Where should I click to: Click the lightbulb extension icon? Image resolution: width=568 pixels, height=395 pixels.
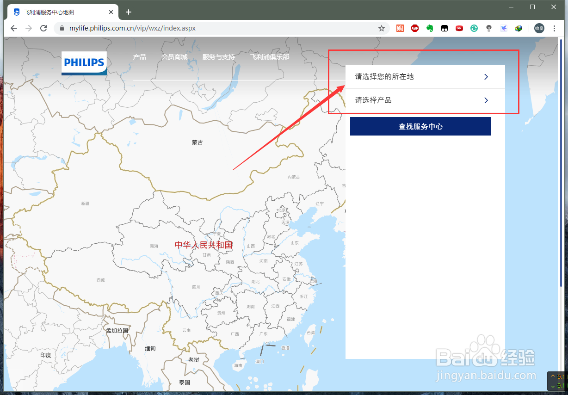point(489,28)
